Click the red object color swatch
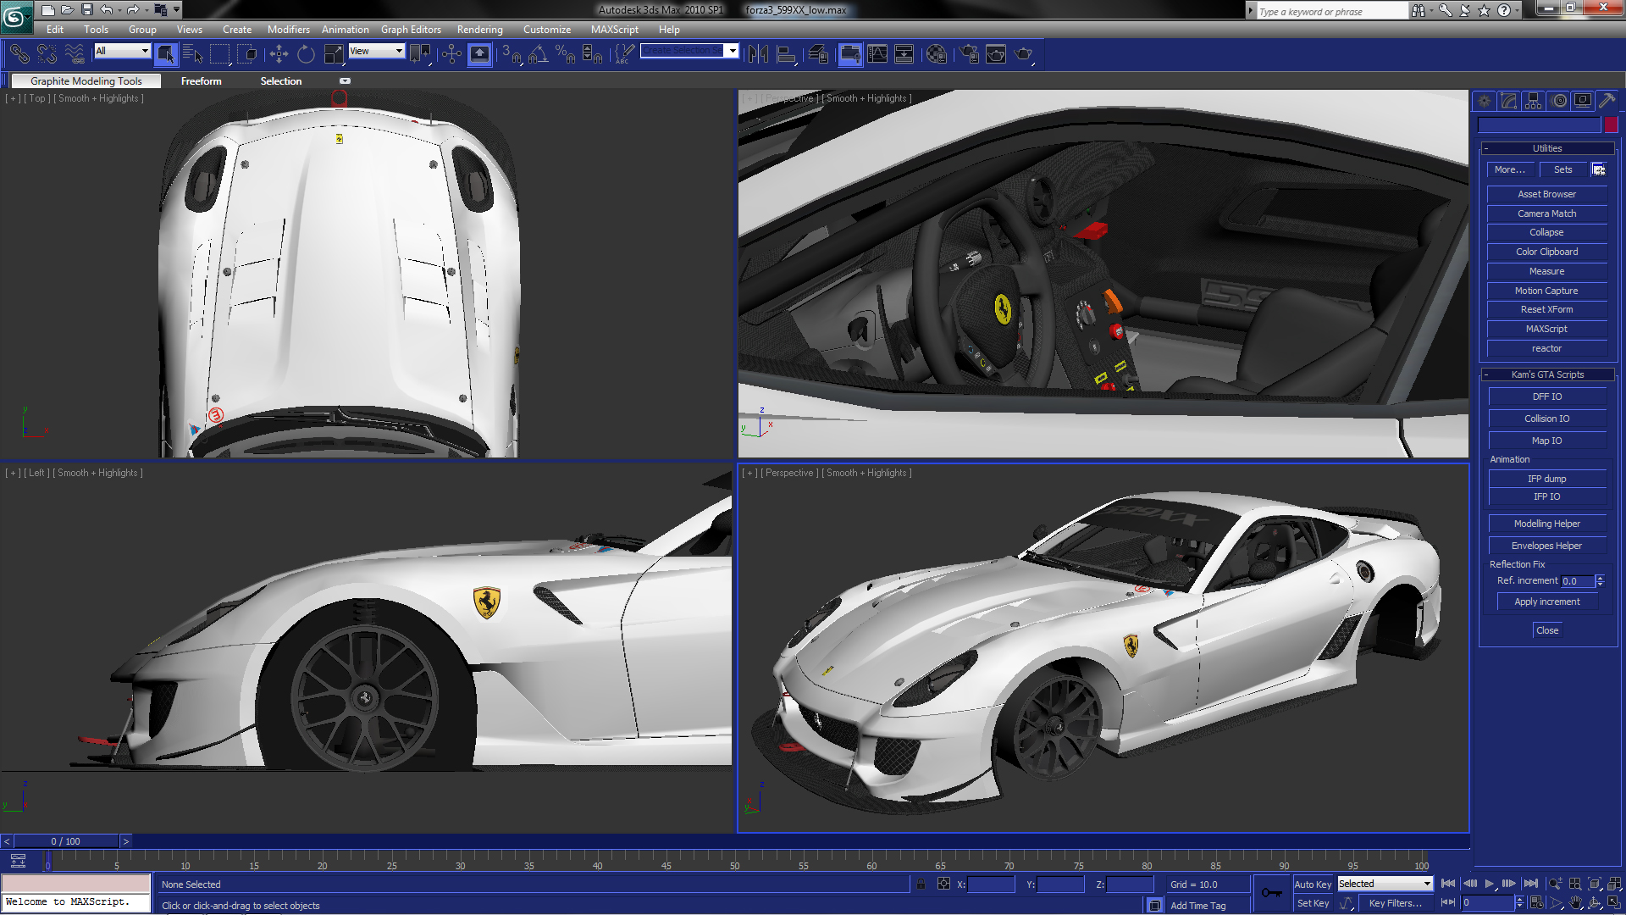The width and height of the screenshot is (1626, 915). tap(1611, 125)
